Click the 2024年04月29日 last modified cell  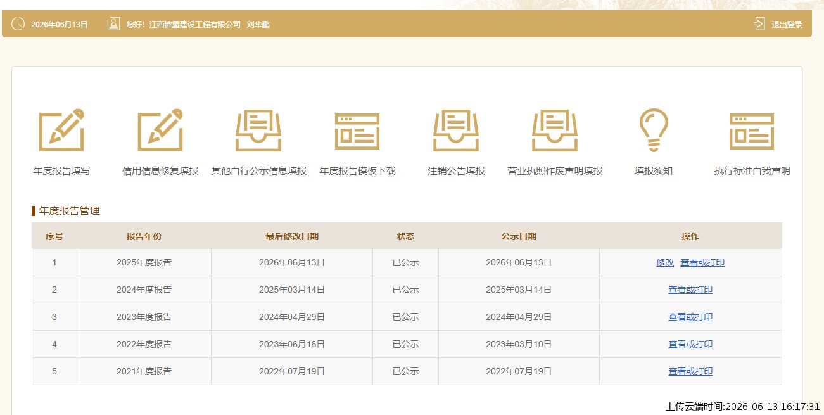click(x=292, y=317)
